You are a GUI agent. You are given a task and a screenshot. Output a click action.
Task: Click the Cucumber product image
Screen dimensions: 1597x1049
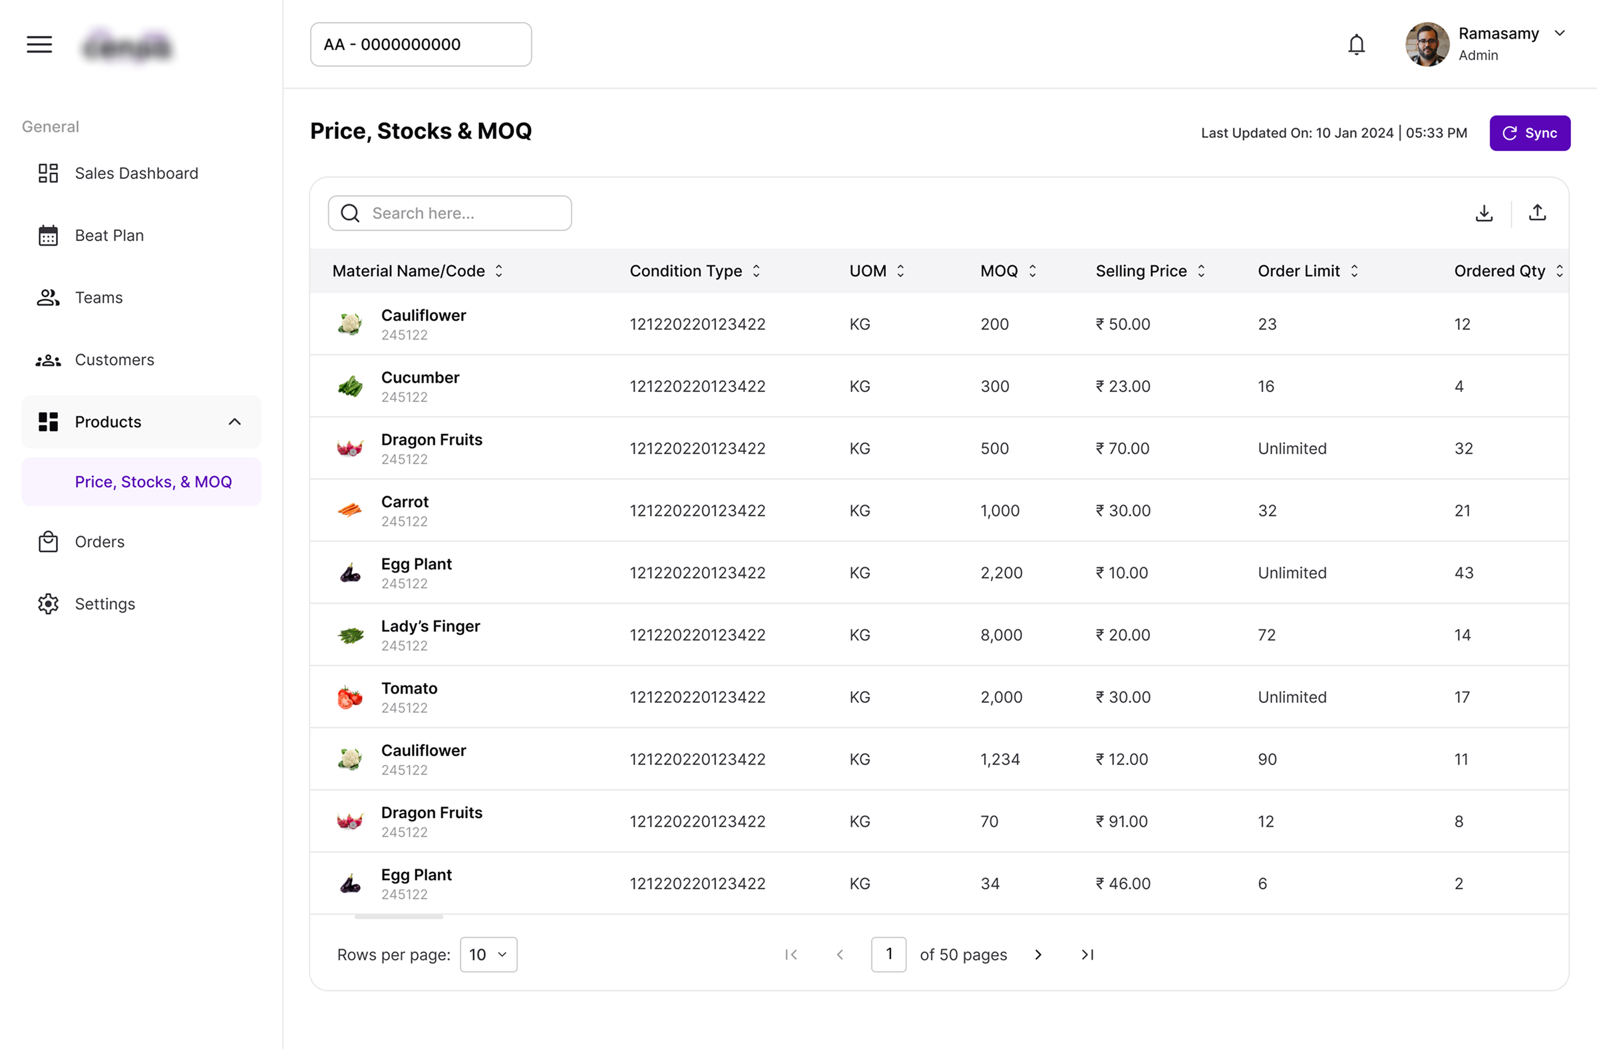[349, 387]
